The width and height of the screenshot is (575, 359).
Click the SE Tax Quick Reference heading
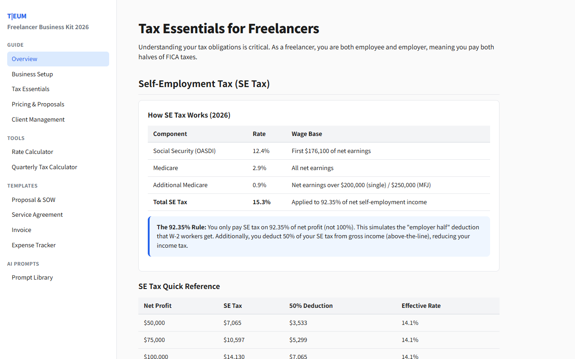pyautogui.click(x=179, y=286)
